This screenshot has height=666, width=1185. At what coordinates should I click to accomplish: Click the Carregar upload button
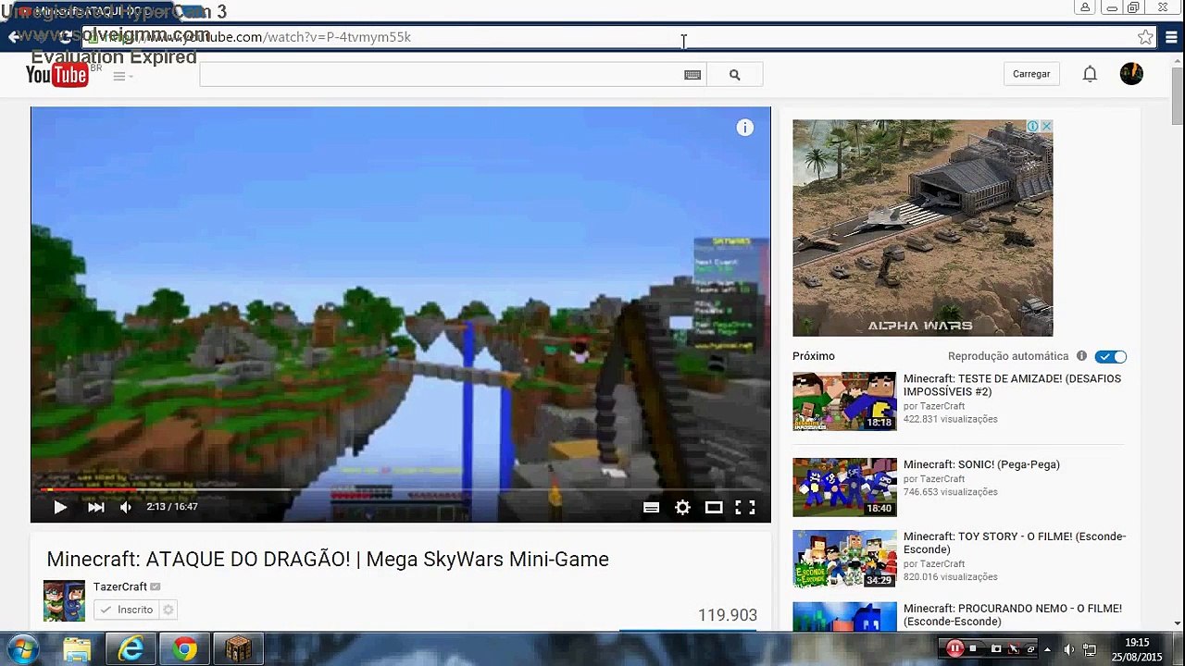click(1031, 74)
